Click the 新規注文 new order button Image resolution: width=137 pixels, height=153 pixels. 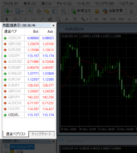(x=81, y=11)
